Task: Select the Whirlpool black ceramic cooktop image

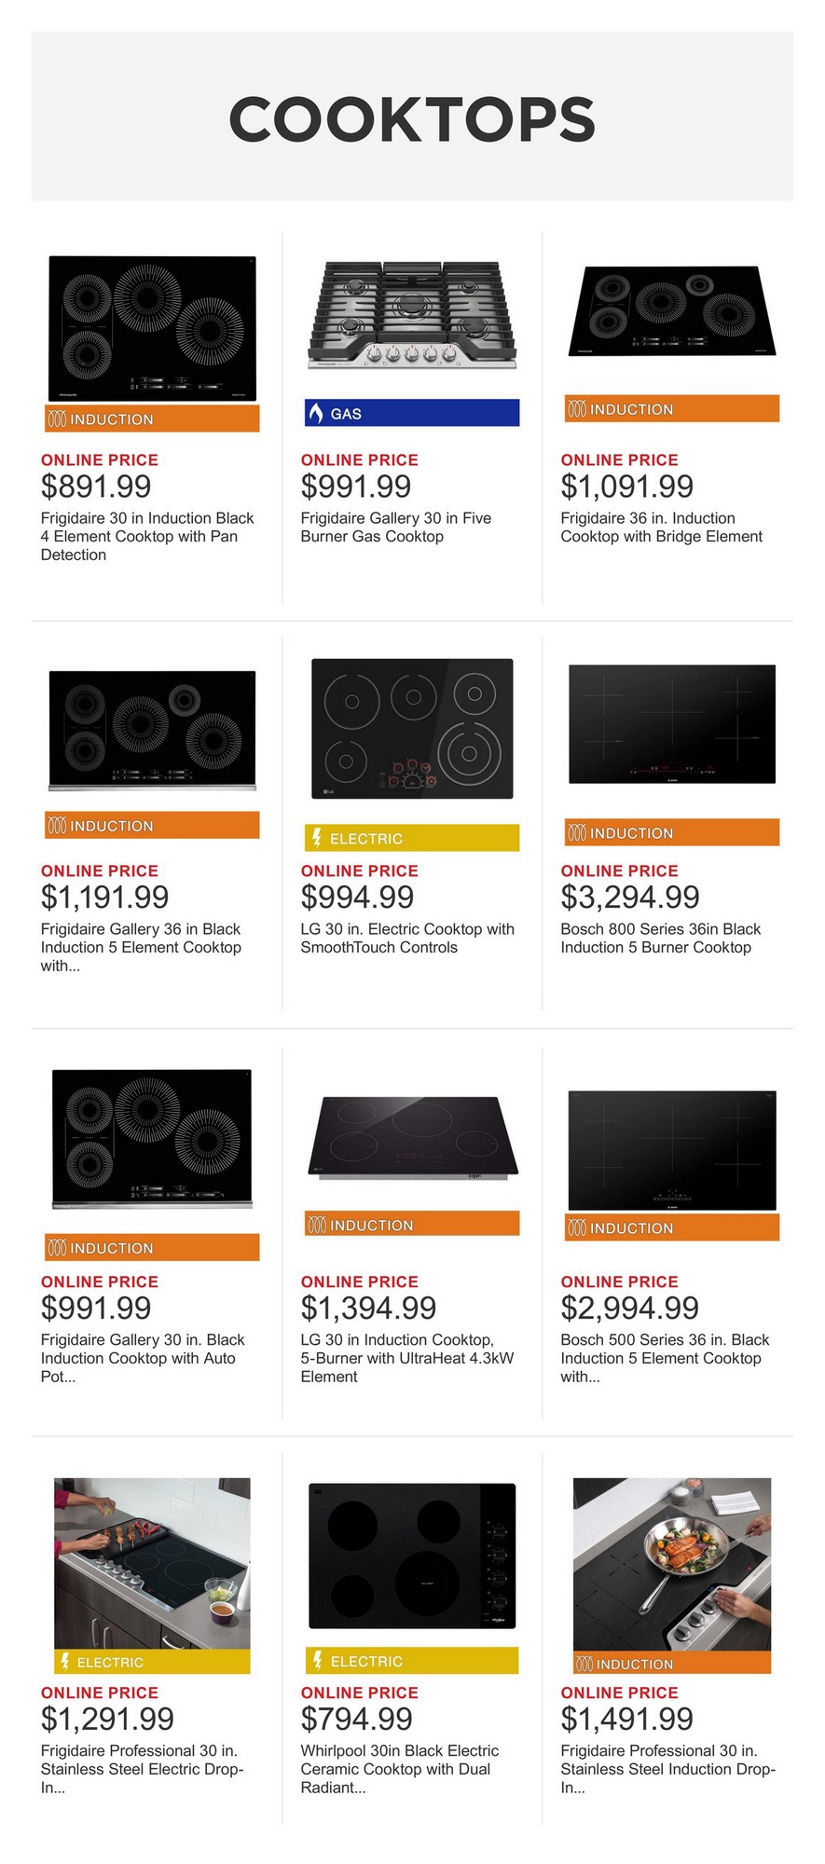Action: click(411, 1555)
